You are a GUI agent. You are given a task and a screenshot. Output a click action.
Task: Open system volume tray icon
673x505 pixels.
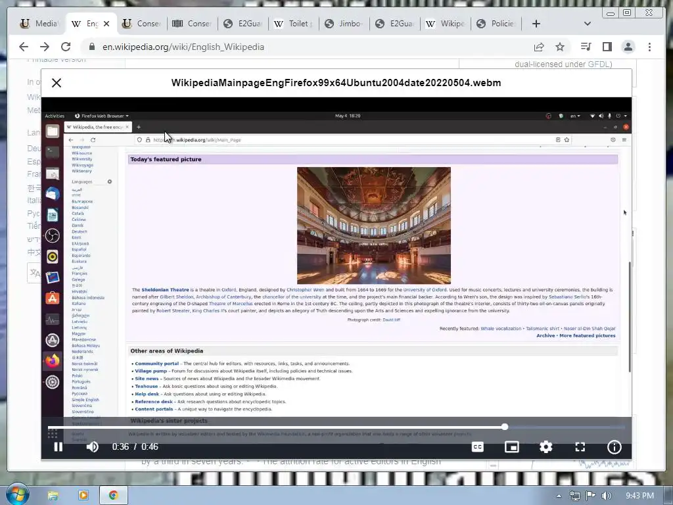(x=607, y=496)
